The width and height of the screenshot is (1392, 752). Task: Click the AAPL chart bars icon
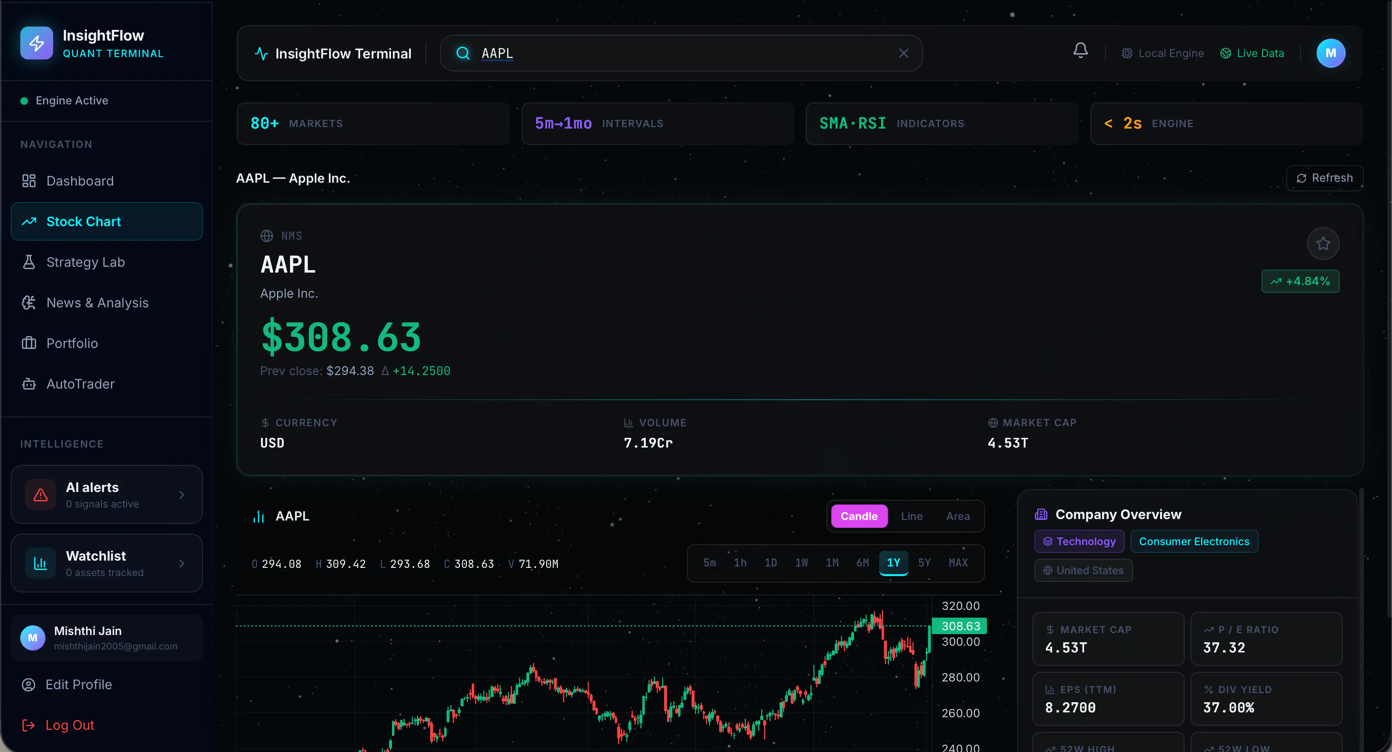(x=259, y=517)
